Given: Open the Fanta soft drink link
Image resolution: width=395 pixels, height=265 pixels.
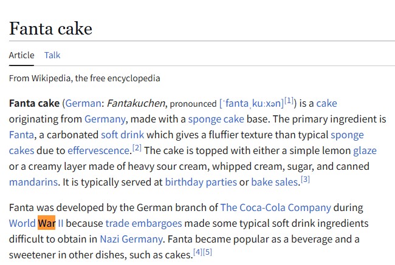Looking at the screenshot, I should coord(21,135).
